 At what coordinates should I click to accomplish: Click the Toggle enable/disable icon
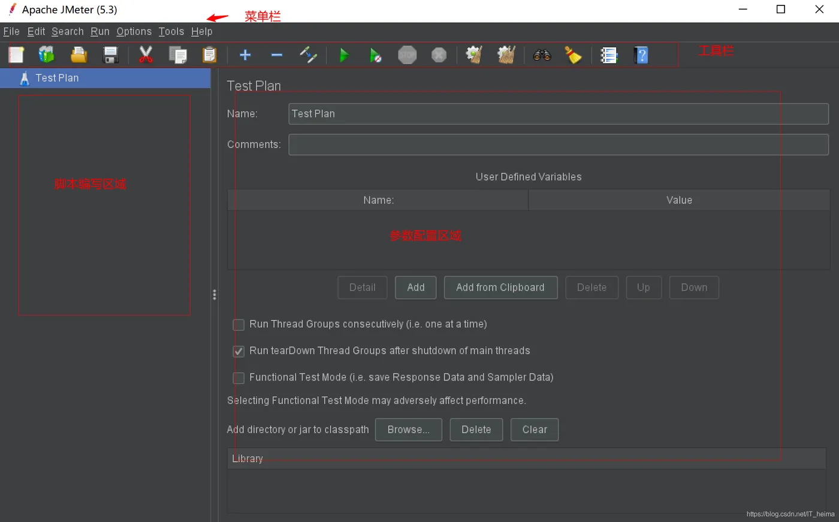pyautogui.click(x=308, y=55)
